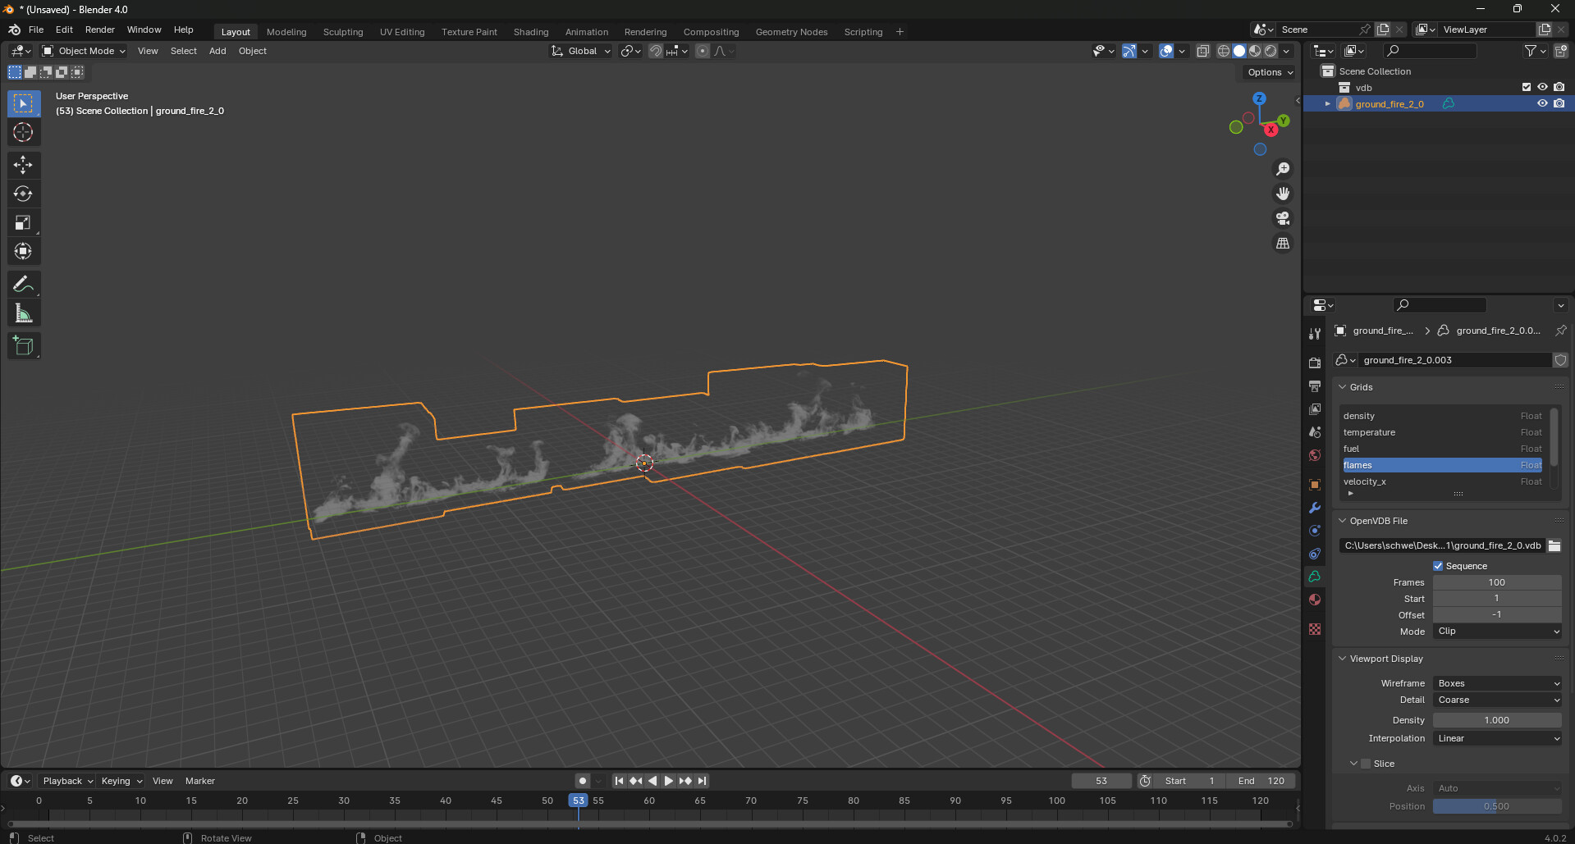The height and width of the screenshot is (844, 1575).
Task: Open the Interpolation Linear dropdown
Action: tap(1497, 738)
